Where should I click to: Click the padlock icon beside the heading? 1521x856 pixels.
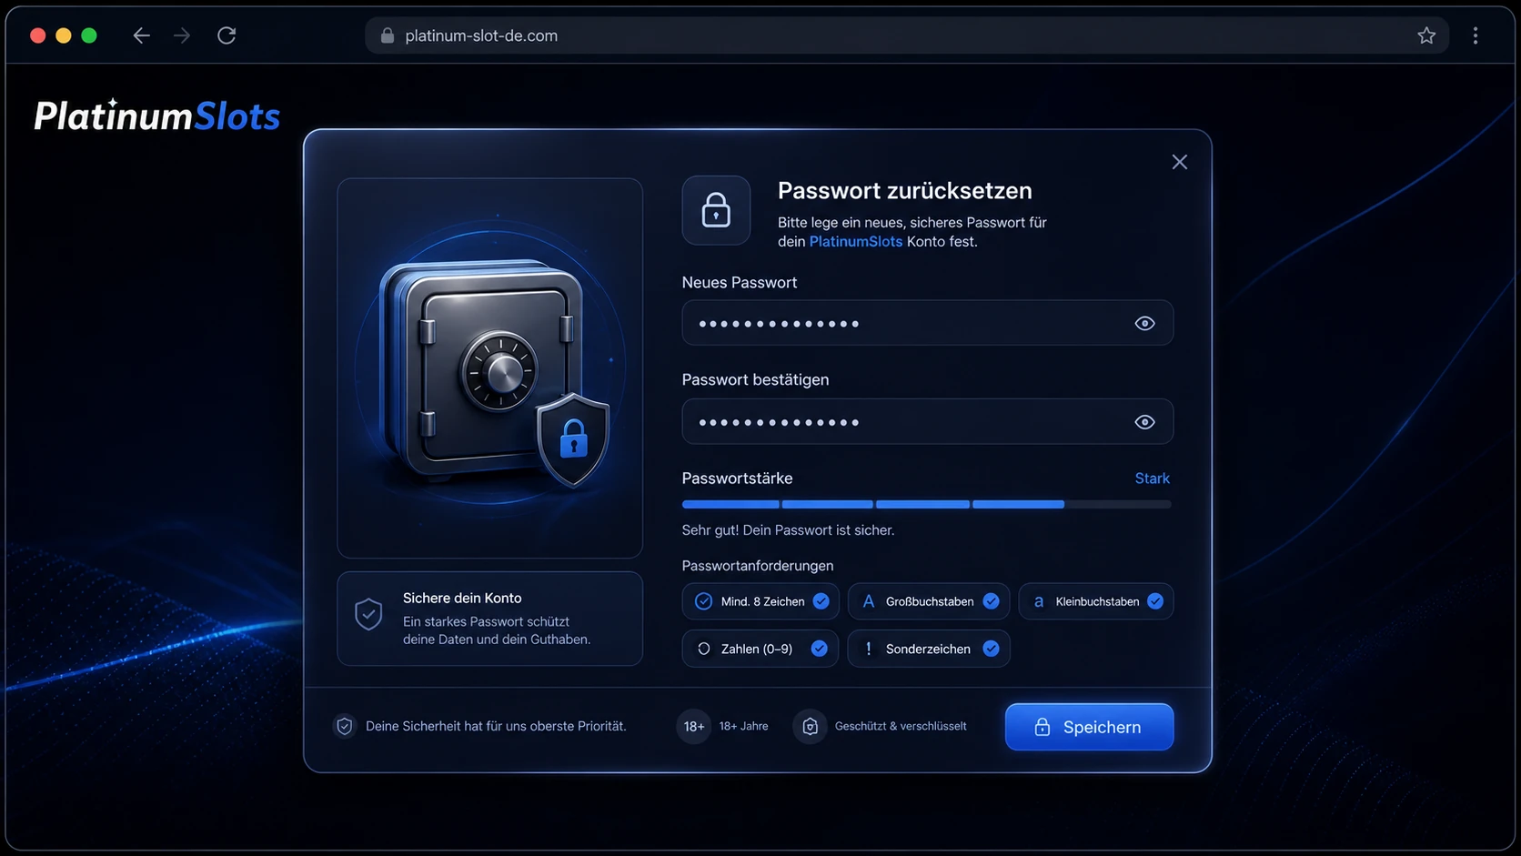716,210
